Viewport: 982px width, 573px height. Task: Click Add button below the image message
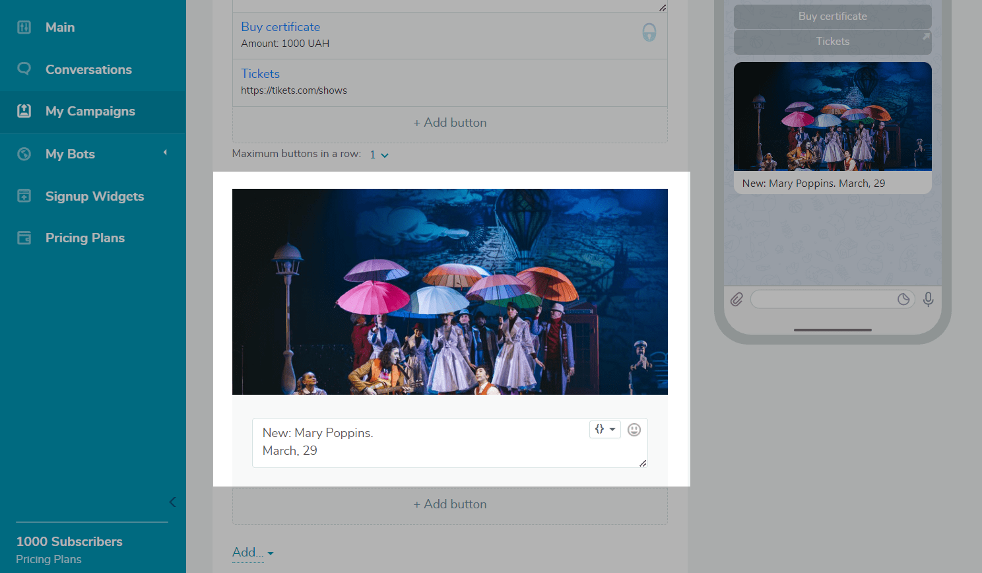click(x=449, y=504)
